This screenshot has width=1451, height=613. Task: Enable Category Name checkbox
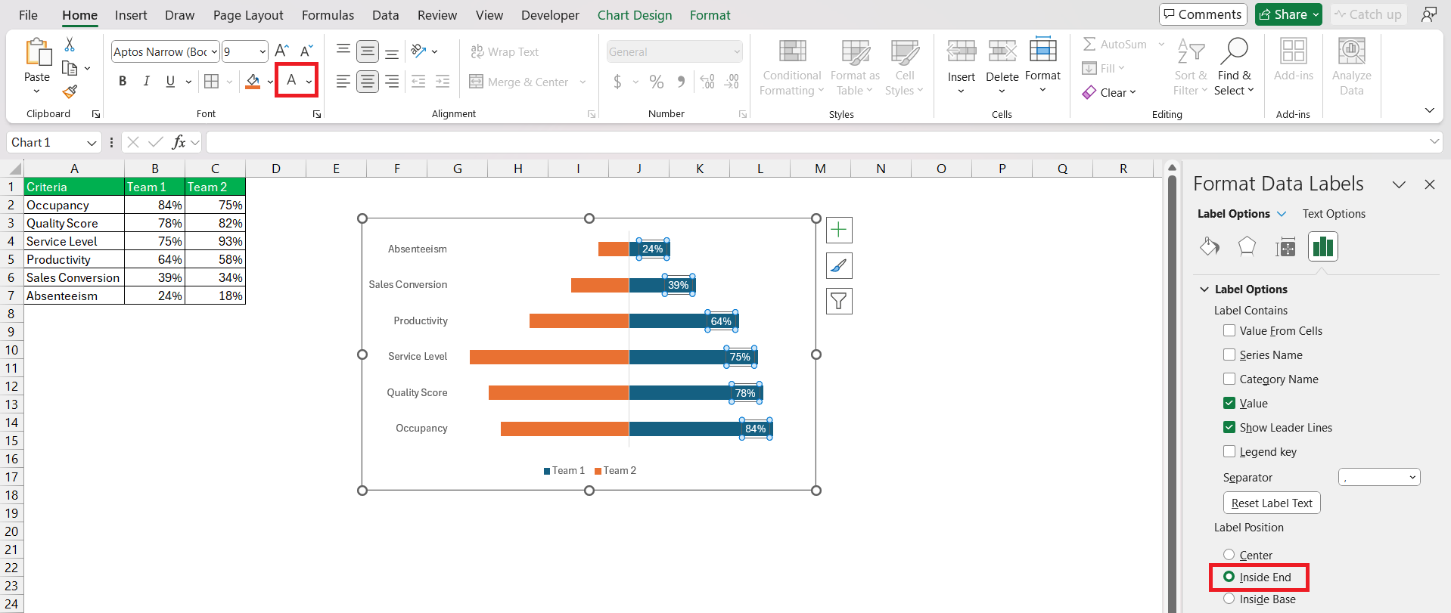[1229, 379]
